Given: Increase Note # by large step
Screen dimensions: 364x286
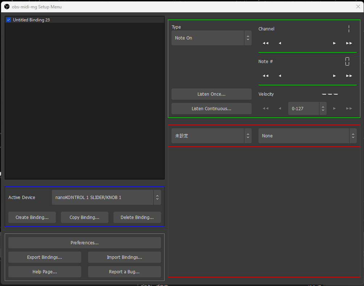Looking at the screenshot, I should coord(349,76).
